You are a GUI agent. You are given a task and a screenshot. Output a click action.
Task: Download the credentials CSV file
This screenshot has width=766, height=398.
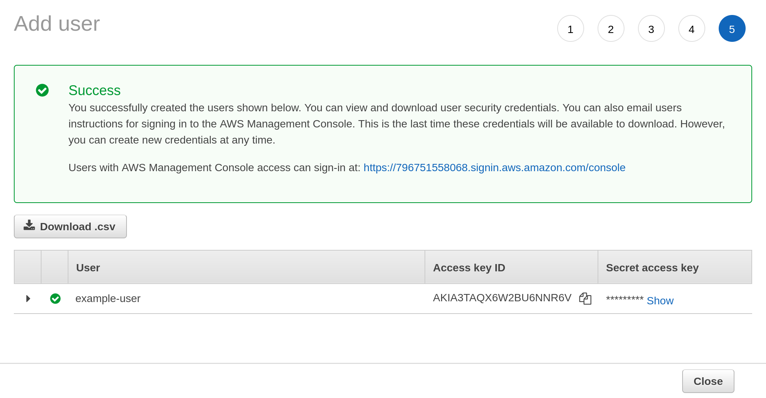[x=70, y=226]
